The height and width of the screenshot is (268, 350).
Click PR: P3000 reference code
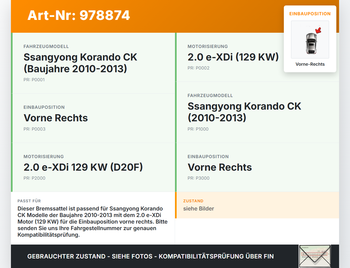(199, 178)
